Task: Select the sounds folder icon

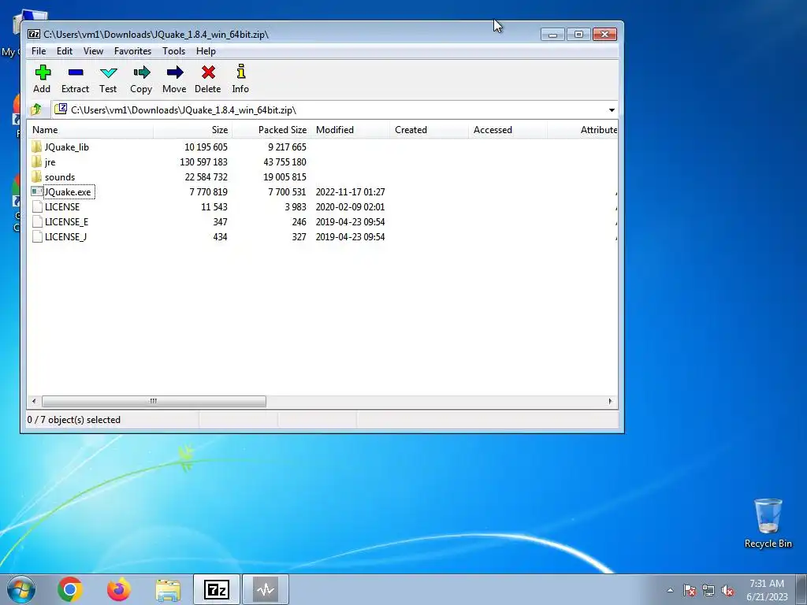Action: point(36,176)
